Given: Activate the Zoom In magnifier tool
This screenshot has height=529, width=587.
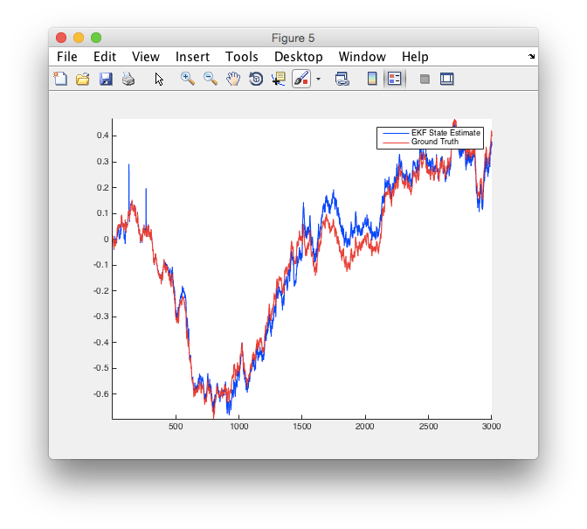Looking at the screenshot, I should point(188,79).
